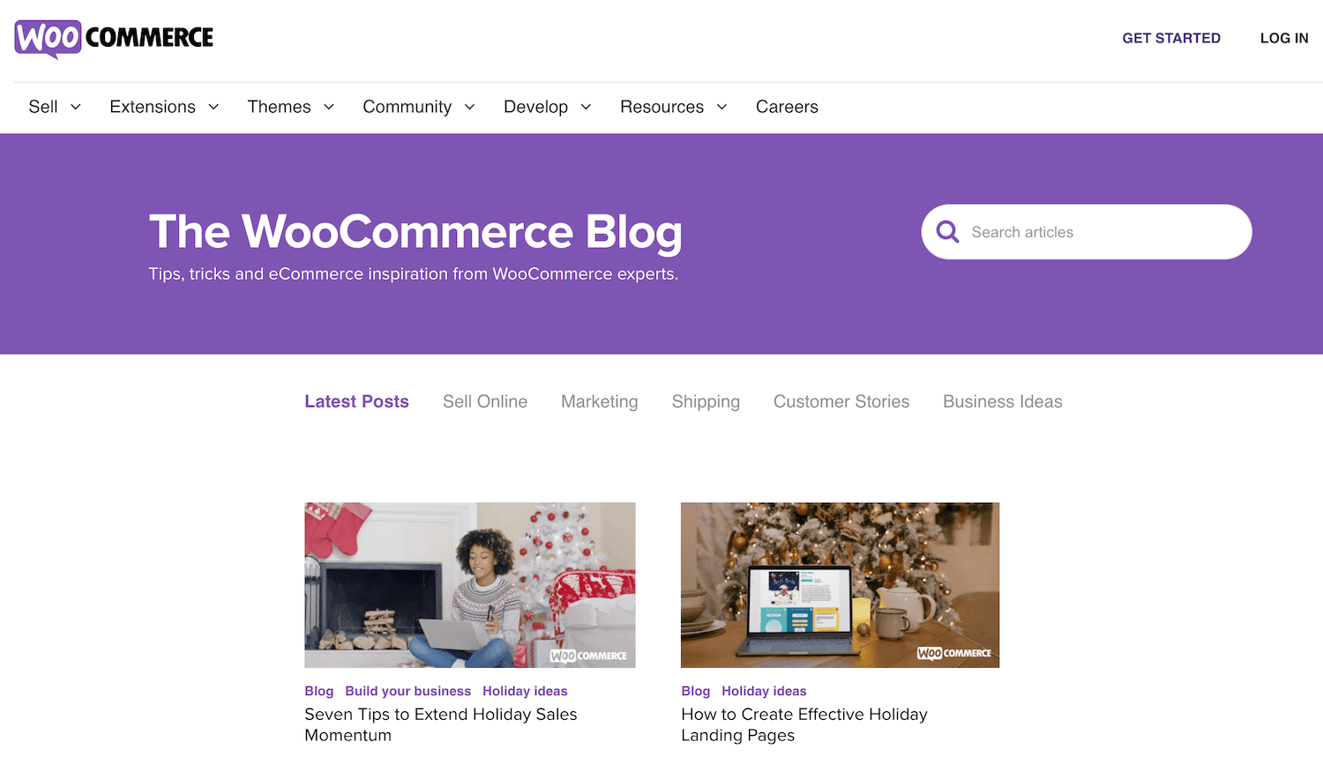Click the WooCommerce logo
Screen dimensions: 1323x764
click(x=113, y=38)
